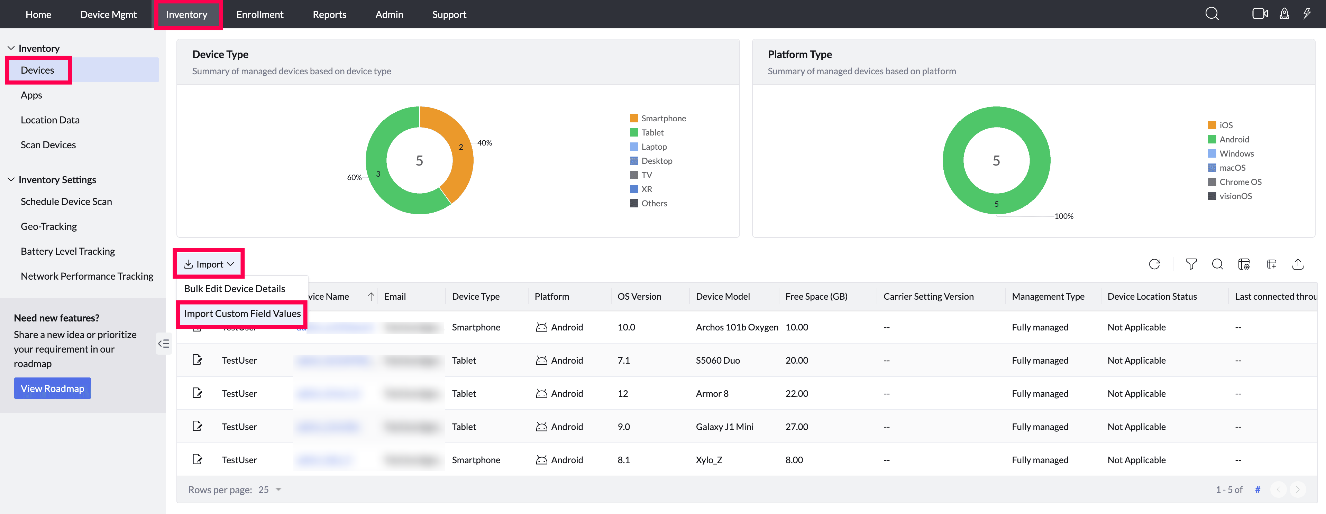Click edit icon in Galaxy J1 Mini row
This screenshot has height=514, width=1326.
tap(197, 426)
